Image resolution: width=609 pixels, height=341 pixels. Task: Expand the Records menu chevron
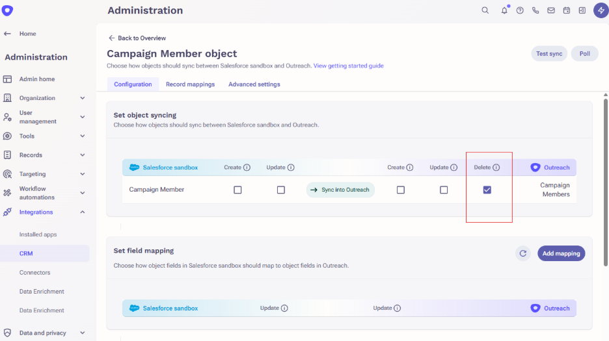83,155
